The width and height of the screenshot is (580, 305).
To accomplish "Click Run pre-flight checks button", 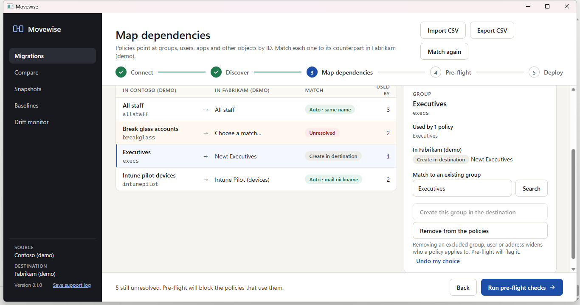I will pos(522,288).
